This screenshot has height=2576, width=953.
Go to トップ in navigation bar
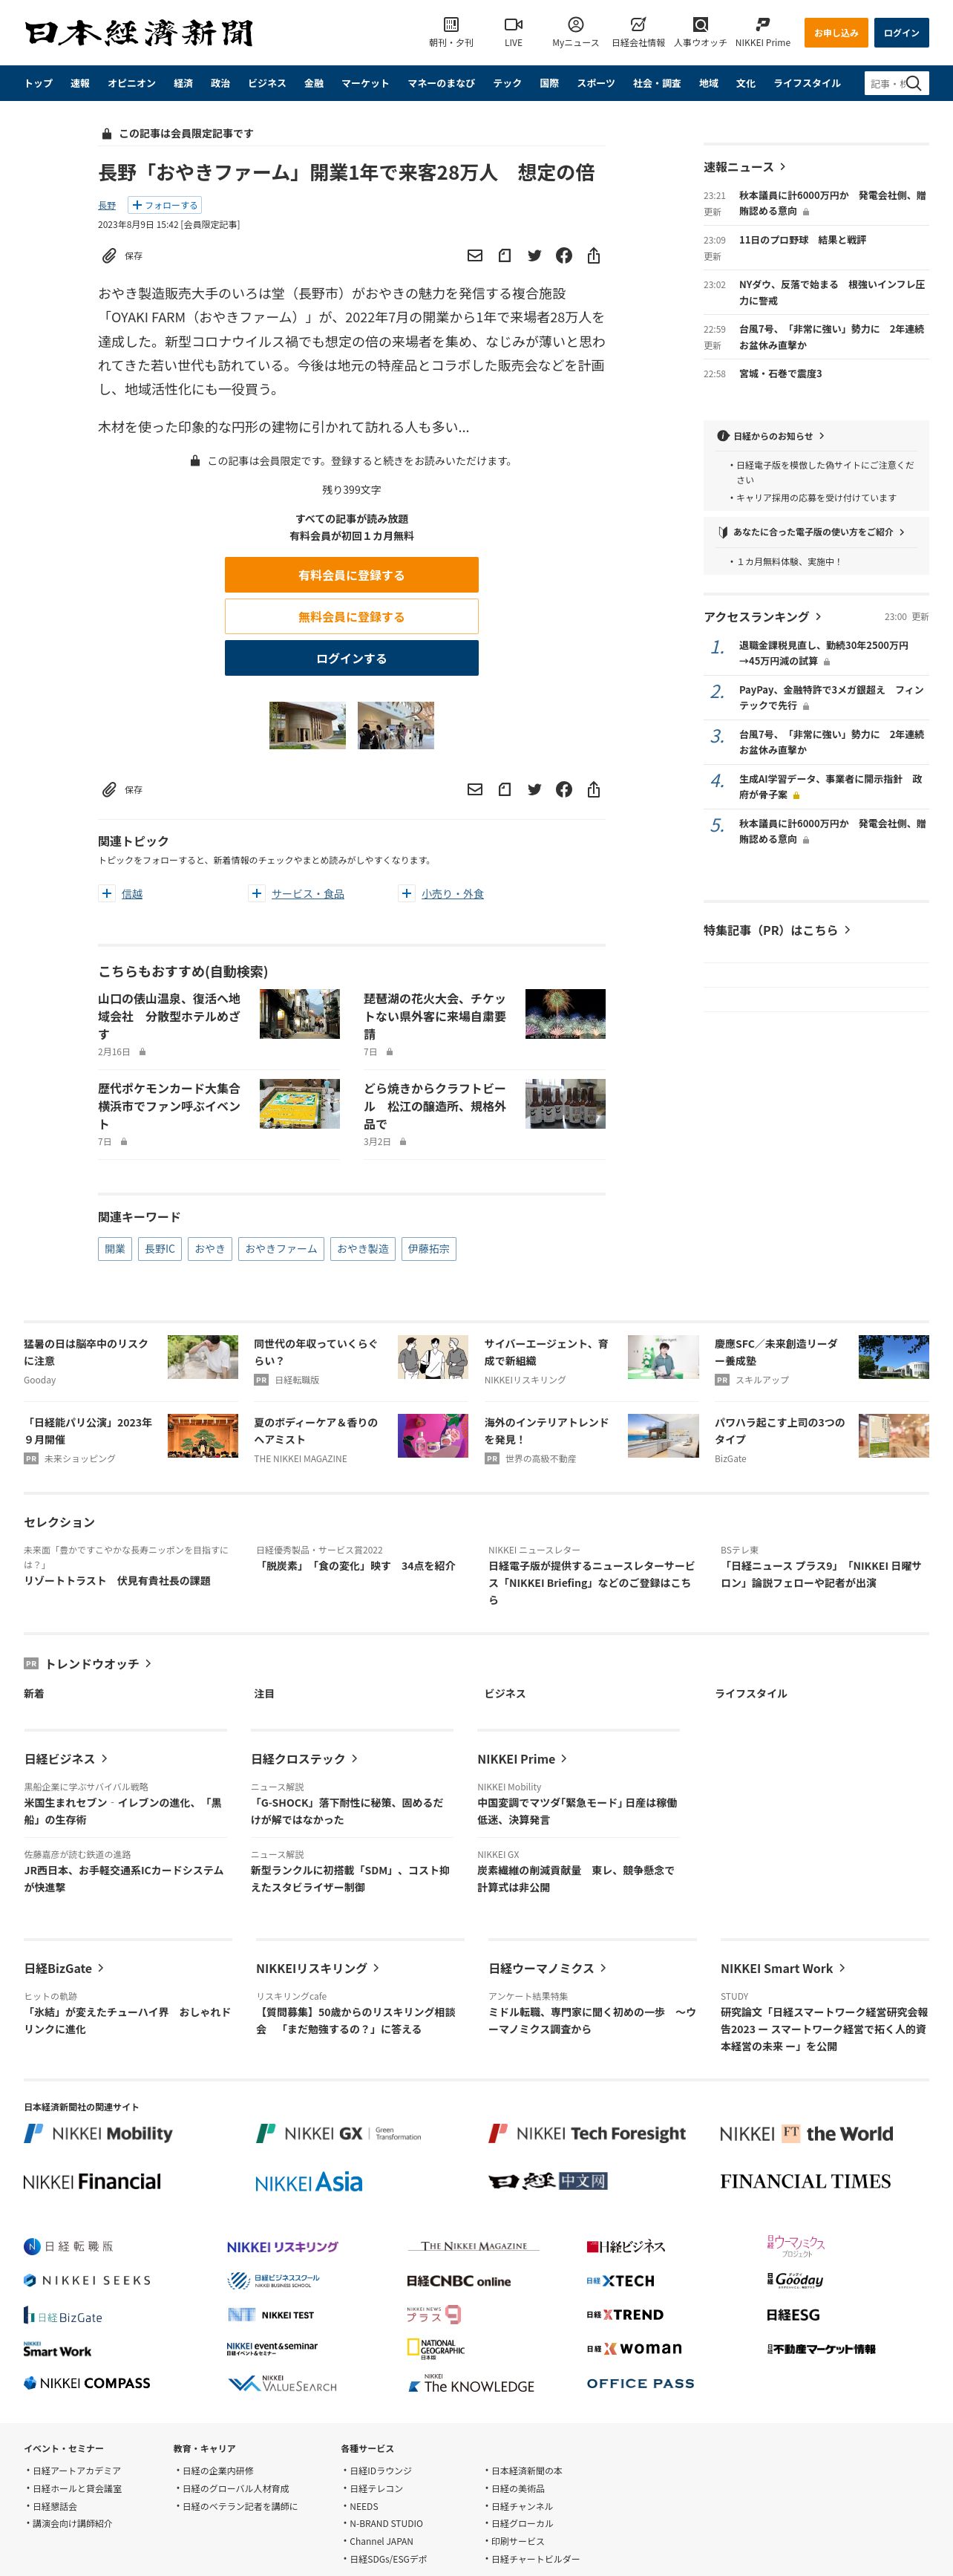[x=38, y=83]
